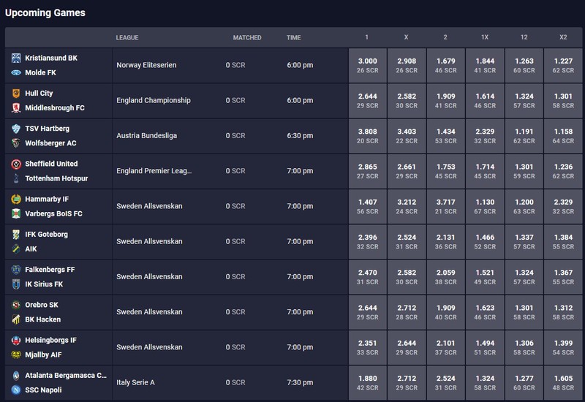Image resolution: width=585 pixels, height=402 pixels.
Task: Click the Tottenham Hotspur cockerel icon
Action: tap(16, 178)
